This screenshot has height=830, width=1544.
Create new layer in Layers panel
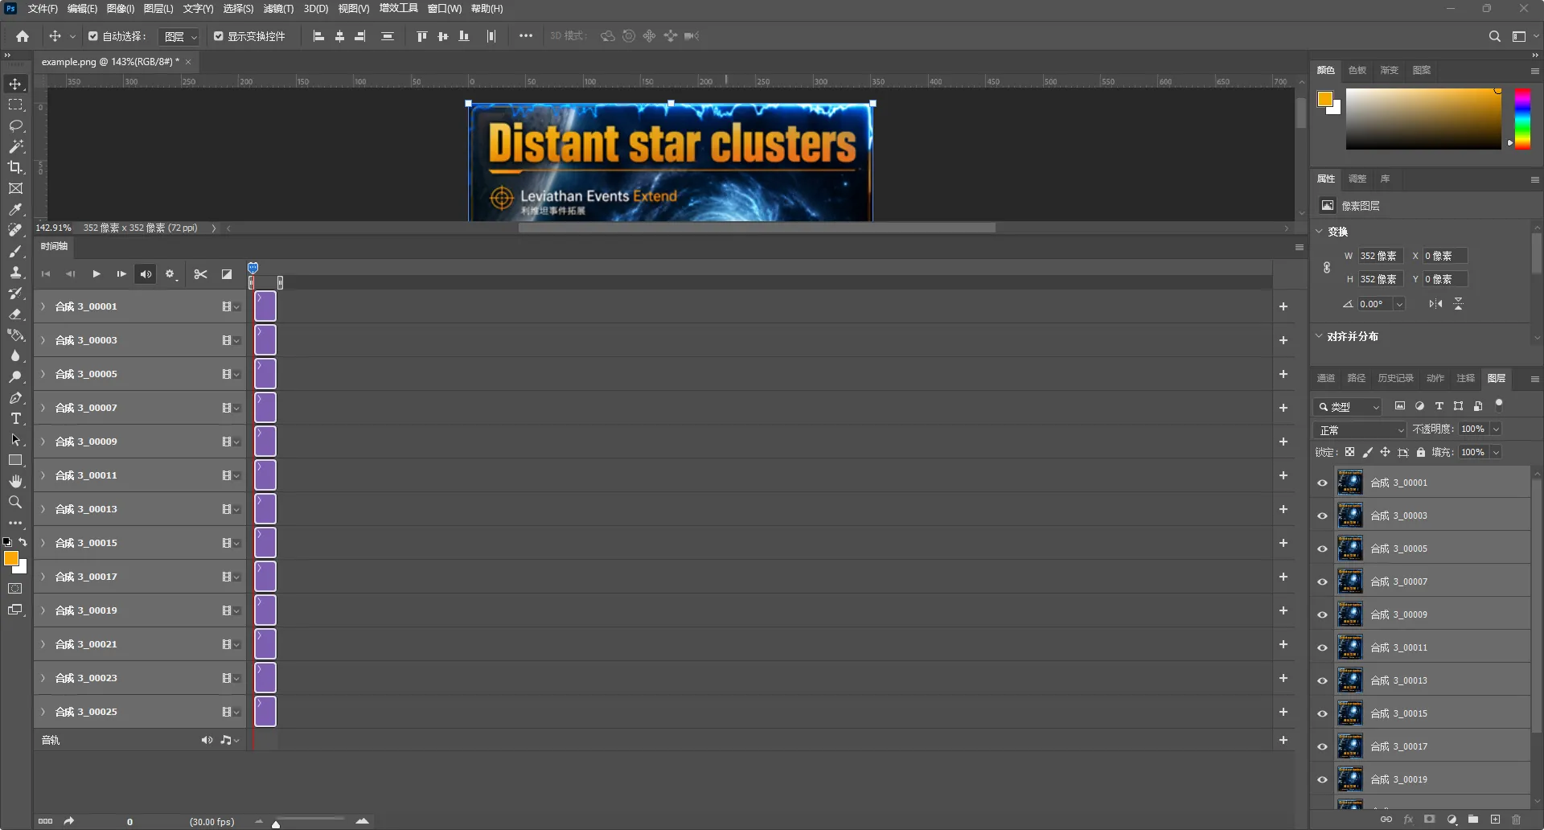click(1495, 820)
